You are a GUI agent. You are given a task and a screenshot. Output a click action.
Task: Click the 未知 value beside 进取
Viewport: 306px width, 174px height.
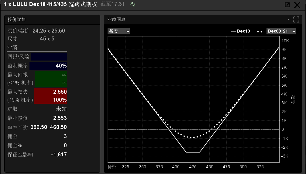point(61,109)
